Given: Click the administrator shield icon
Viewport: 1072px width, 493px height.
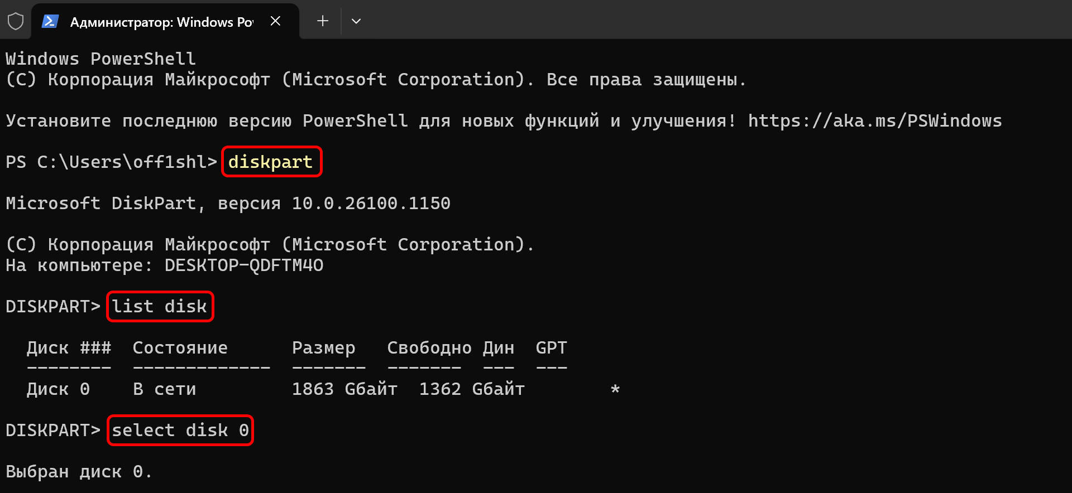Looking at the screenshot, I should 16,22.
